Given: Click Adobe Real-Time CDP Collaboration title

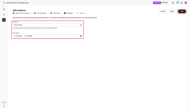Looking at the screenshot, I should (17, 3).
